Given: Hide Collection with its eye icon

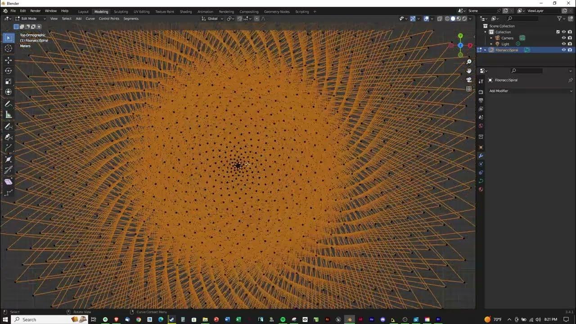Looking at the screenshot, I should [564, 32].
